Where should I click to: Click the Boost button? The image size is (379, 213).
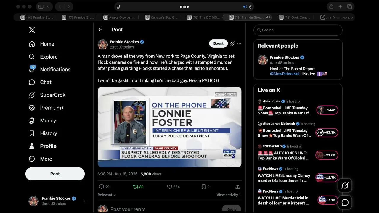click(x=219, y=43)
